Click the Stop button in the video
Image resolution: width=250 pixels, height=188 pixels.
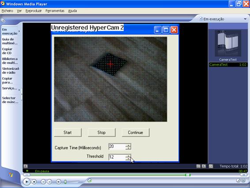(x=102, y=132)
